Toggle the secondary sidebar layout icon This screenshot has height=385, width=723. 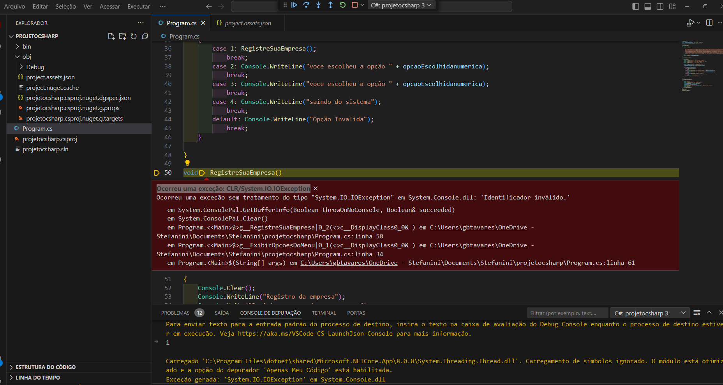(x=660, y=7)
